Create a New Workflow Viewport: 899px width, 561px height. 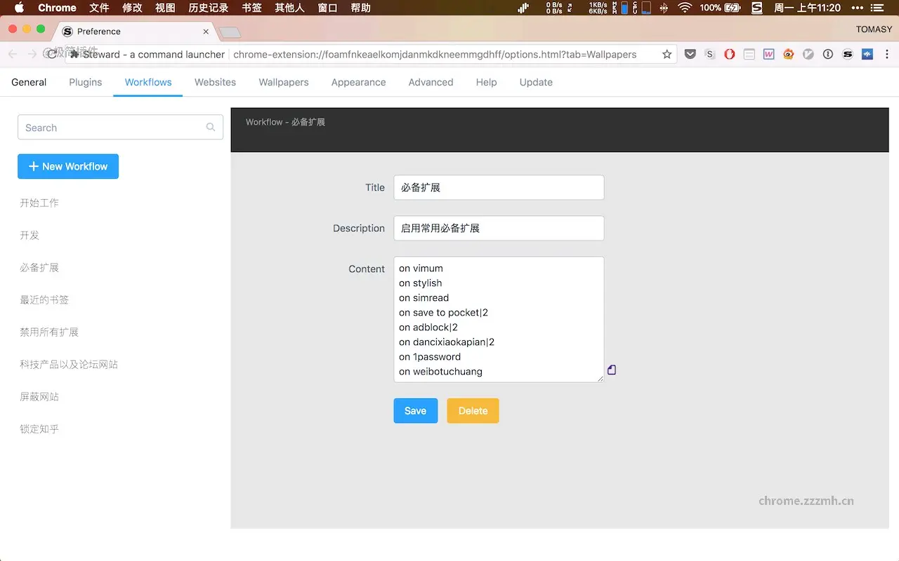pos(68,166)
